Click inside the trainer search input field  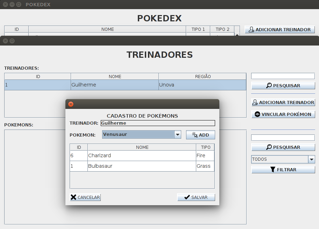click(x=283, y=76)
